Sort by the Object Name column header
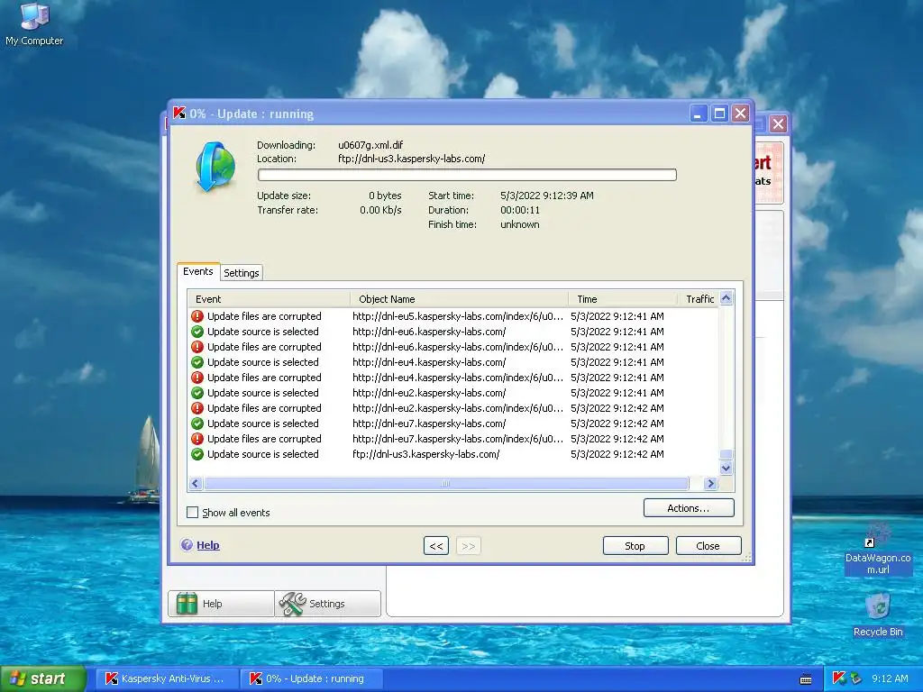This screenshot has width=923, height=692. pos(459,299)
